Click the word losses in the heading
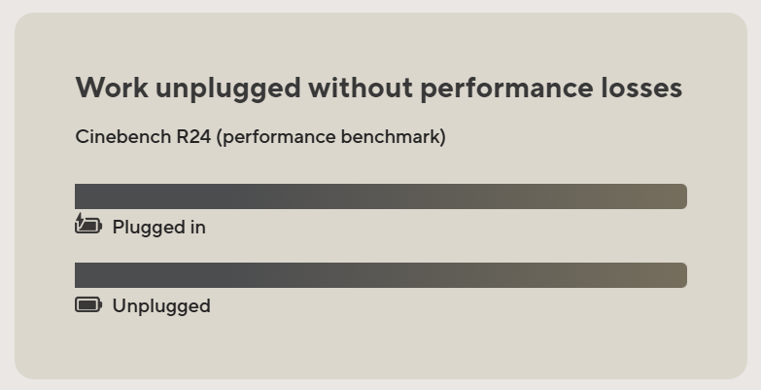 click(x=641, y=88)
